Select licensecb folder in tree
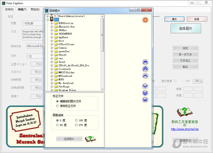213x153 pixels. (x=64, y=69)
